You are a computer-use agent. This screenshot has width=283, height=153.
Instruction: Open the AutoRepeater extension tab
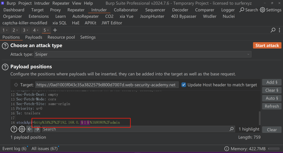85,17
